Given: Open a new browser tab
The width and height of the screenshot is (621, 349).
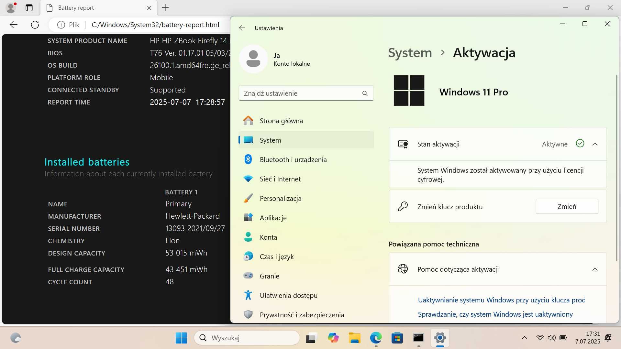Looking at the screenshot, I should (165, 8).
